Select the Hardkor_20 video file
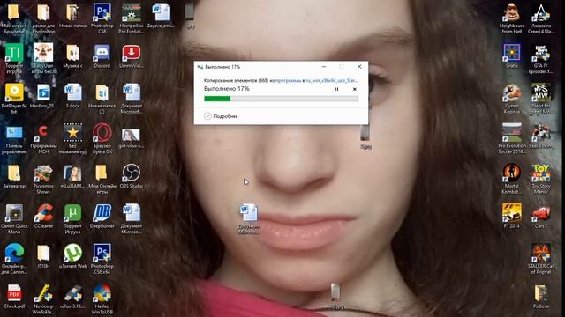565x317 pixels. (x=43, y=96)
